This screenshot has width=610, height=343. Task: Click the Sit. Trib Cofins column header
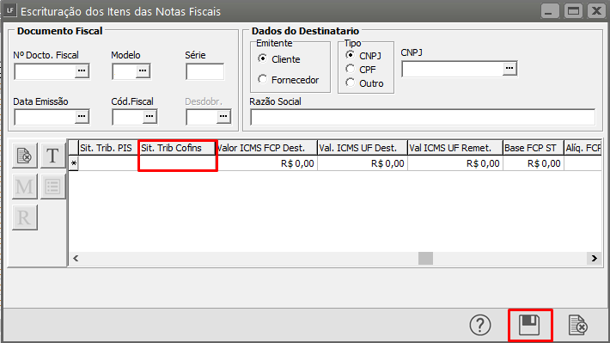177,148
